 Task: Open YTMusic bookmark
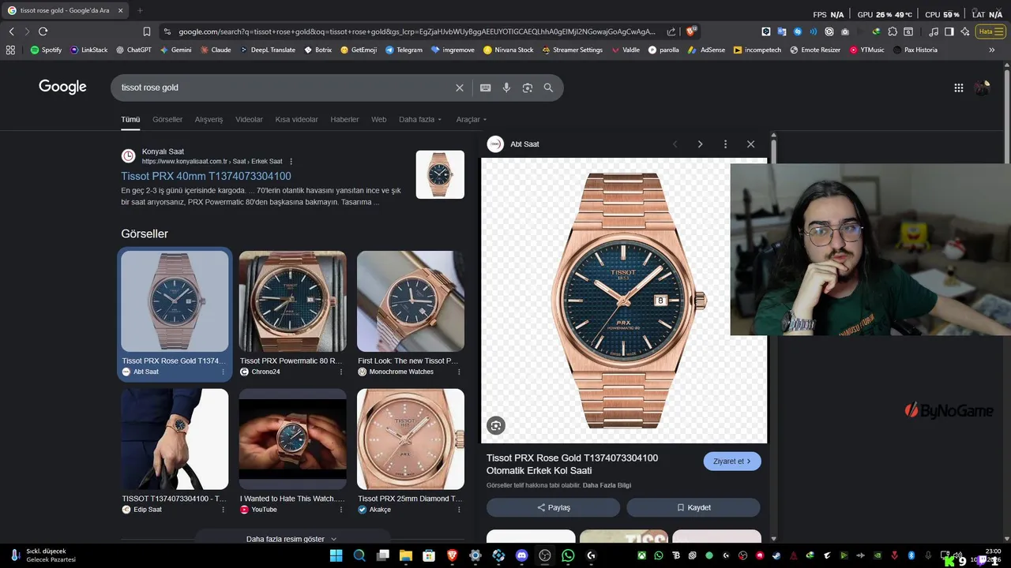(x=867, y=50)
